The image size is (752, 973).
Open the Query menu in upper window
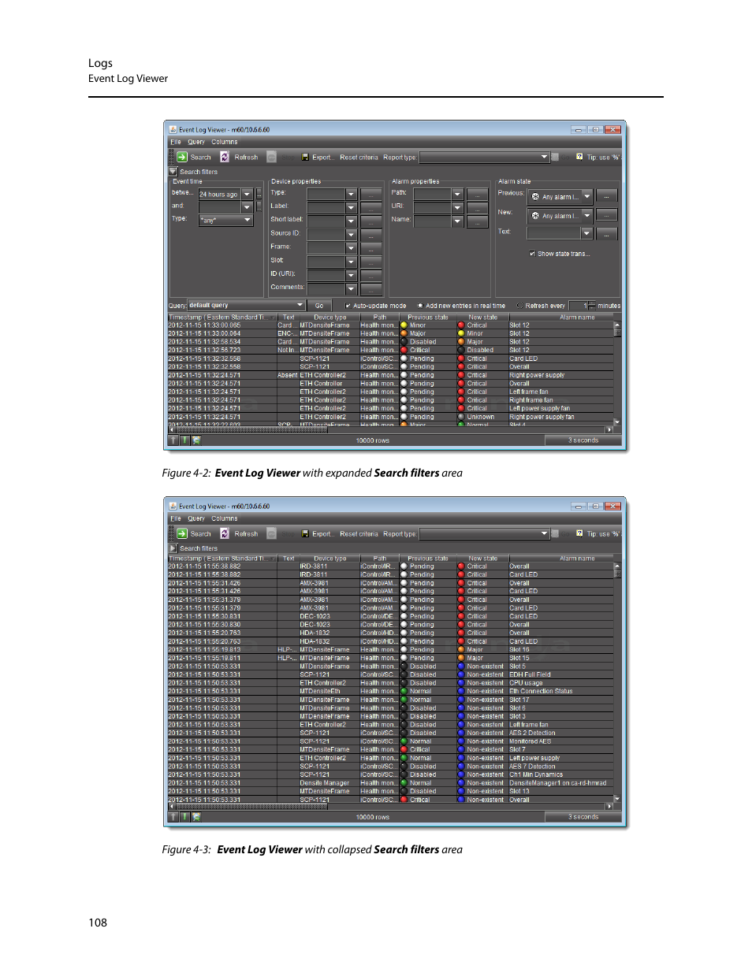196,143
